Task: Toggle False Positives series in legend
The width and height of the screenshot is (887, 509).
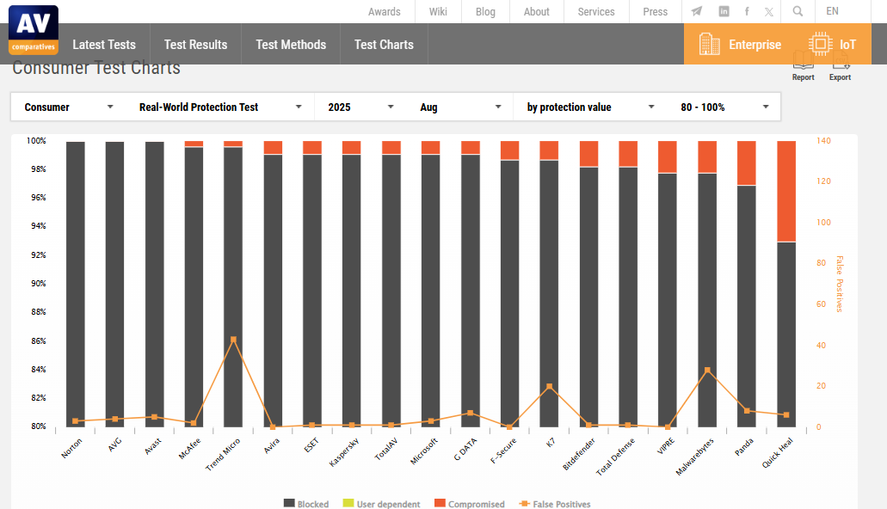Action: tap(555, 503)
